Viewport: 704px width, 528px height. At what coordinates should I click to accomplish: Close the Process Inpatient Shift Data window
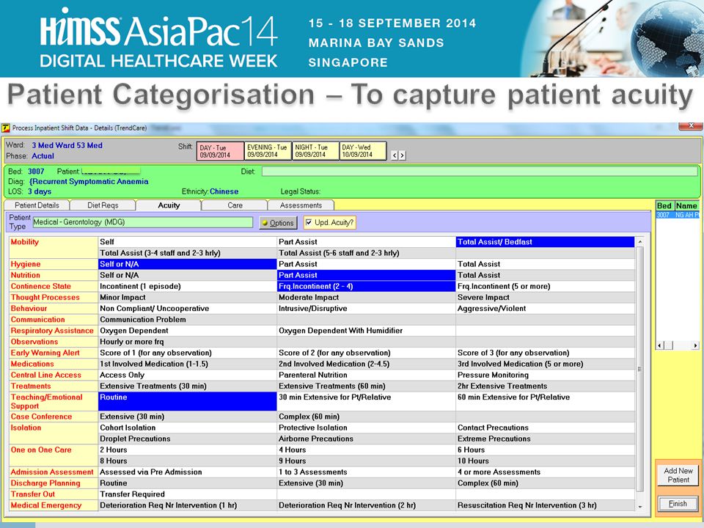(x=691, y=125)
